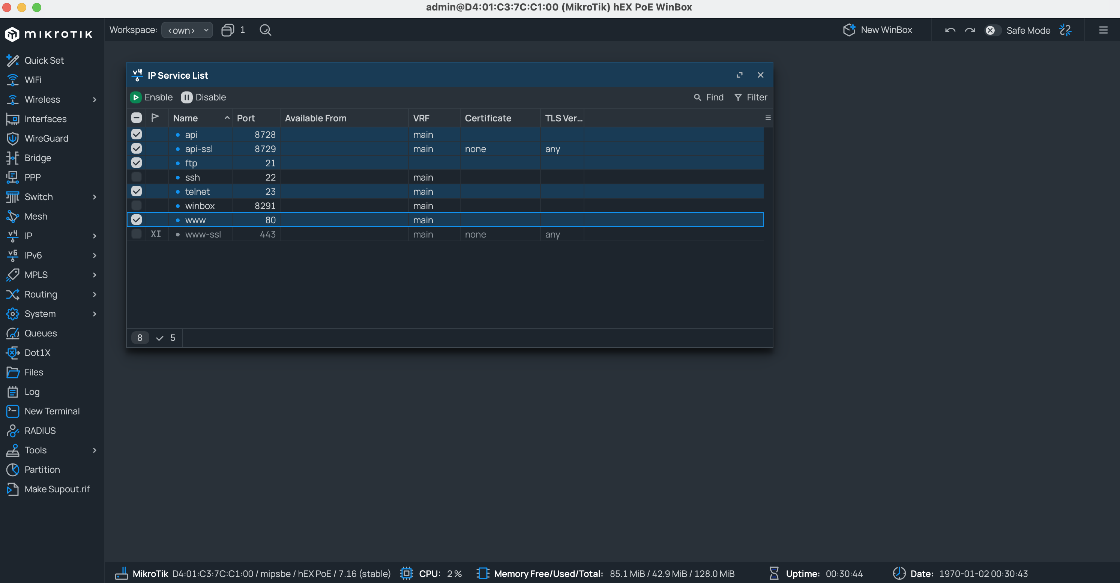Click the MikroTik logo
The width and height of the screenshot is (1120, 583).
click(49, 34)
